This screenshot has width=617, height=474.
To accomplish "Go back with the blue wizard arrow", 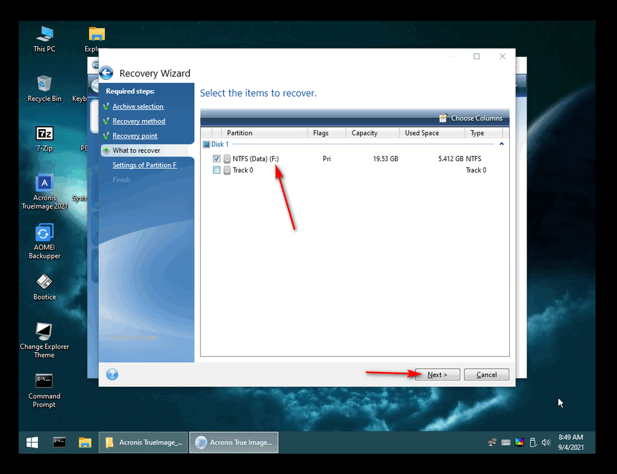I will point(106,73).
